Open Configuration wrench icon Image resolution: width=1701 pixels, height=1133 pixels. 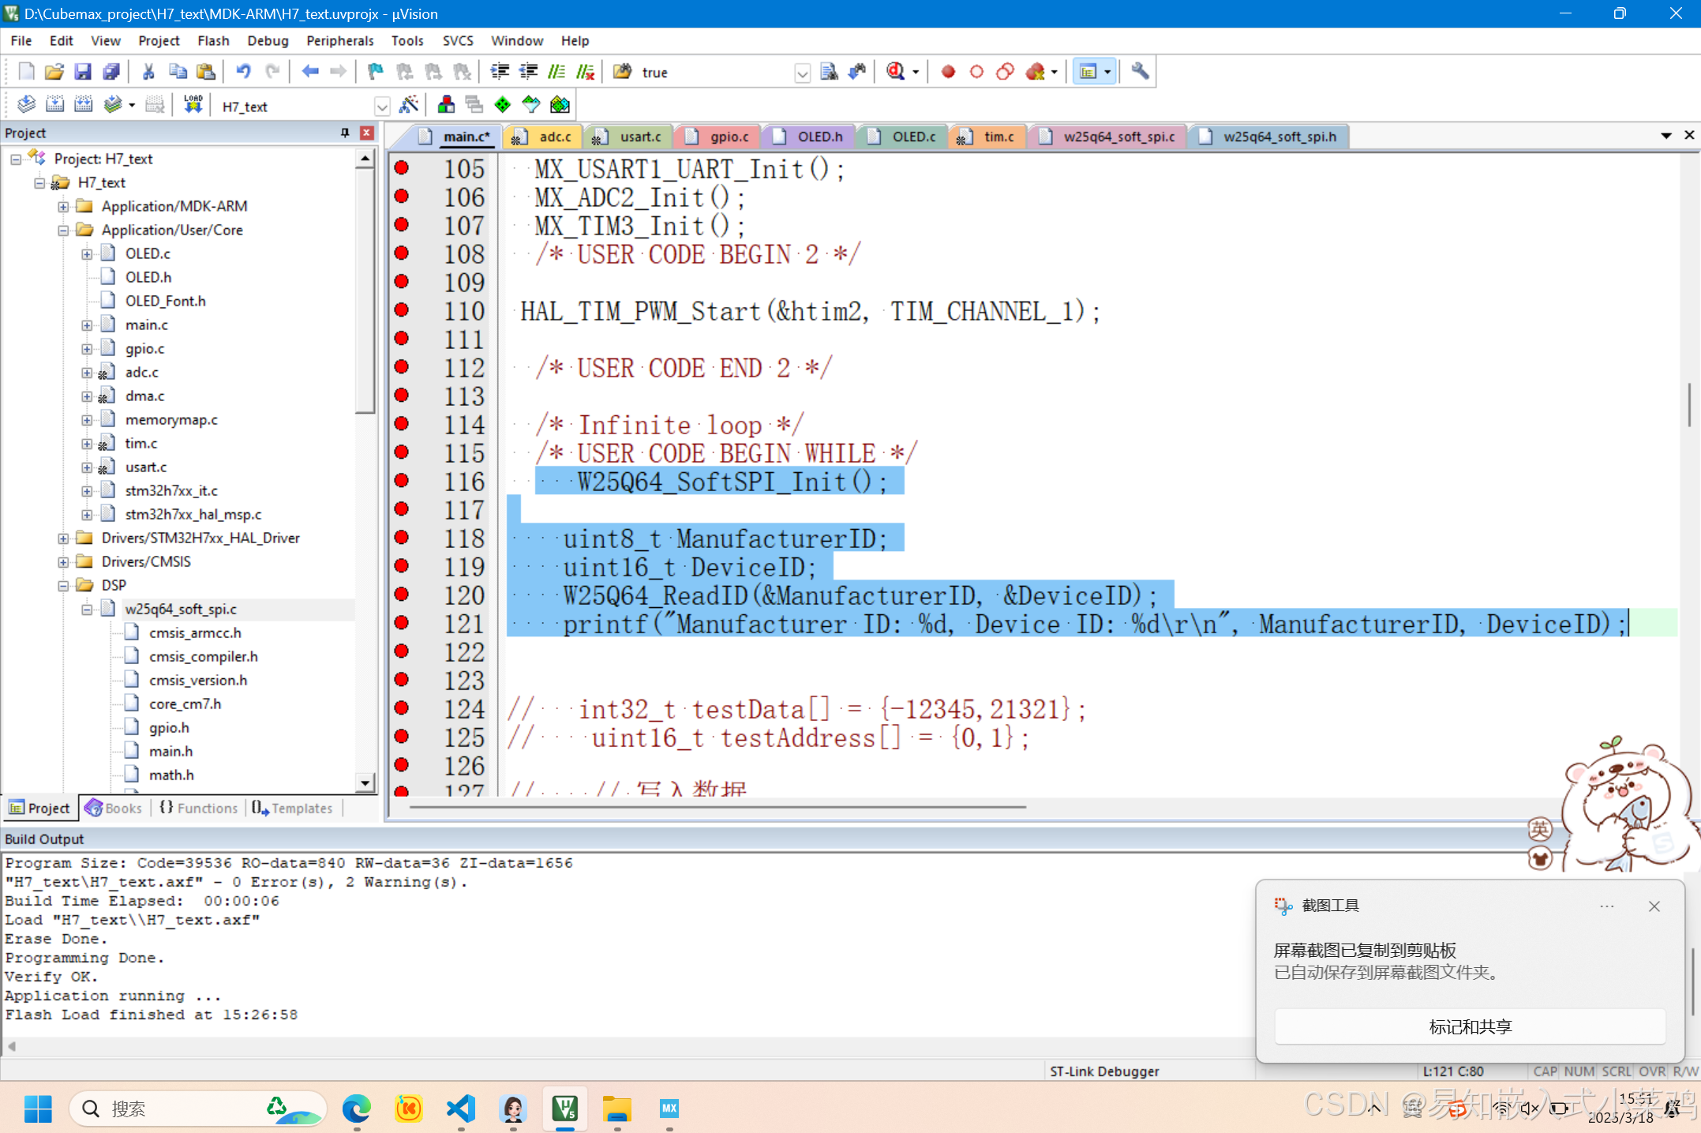1139,72
